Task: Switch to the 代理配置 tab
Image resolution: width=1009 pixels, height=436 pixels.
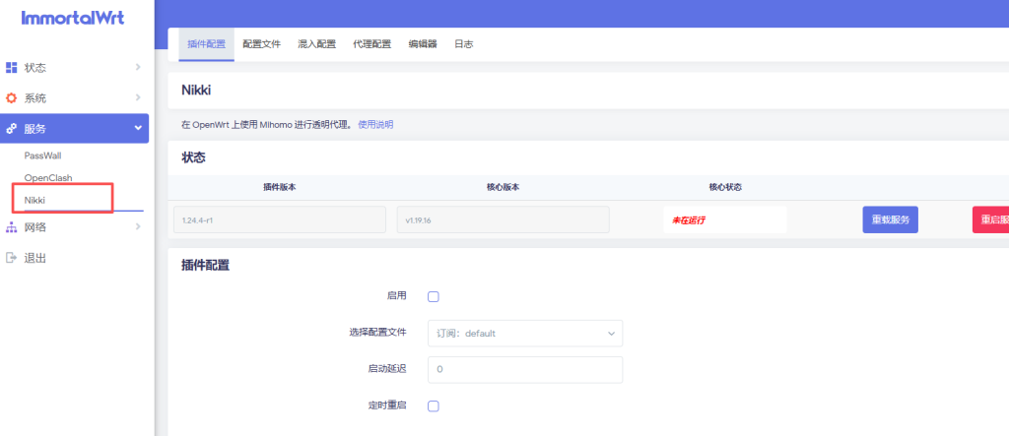Action: click(x=371, y=44)
